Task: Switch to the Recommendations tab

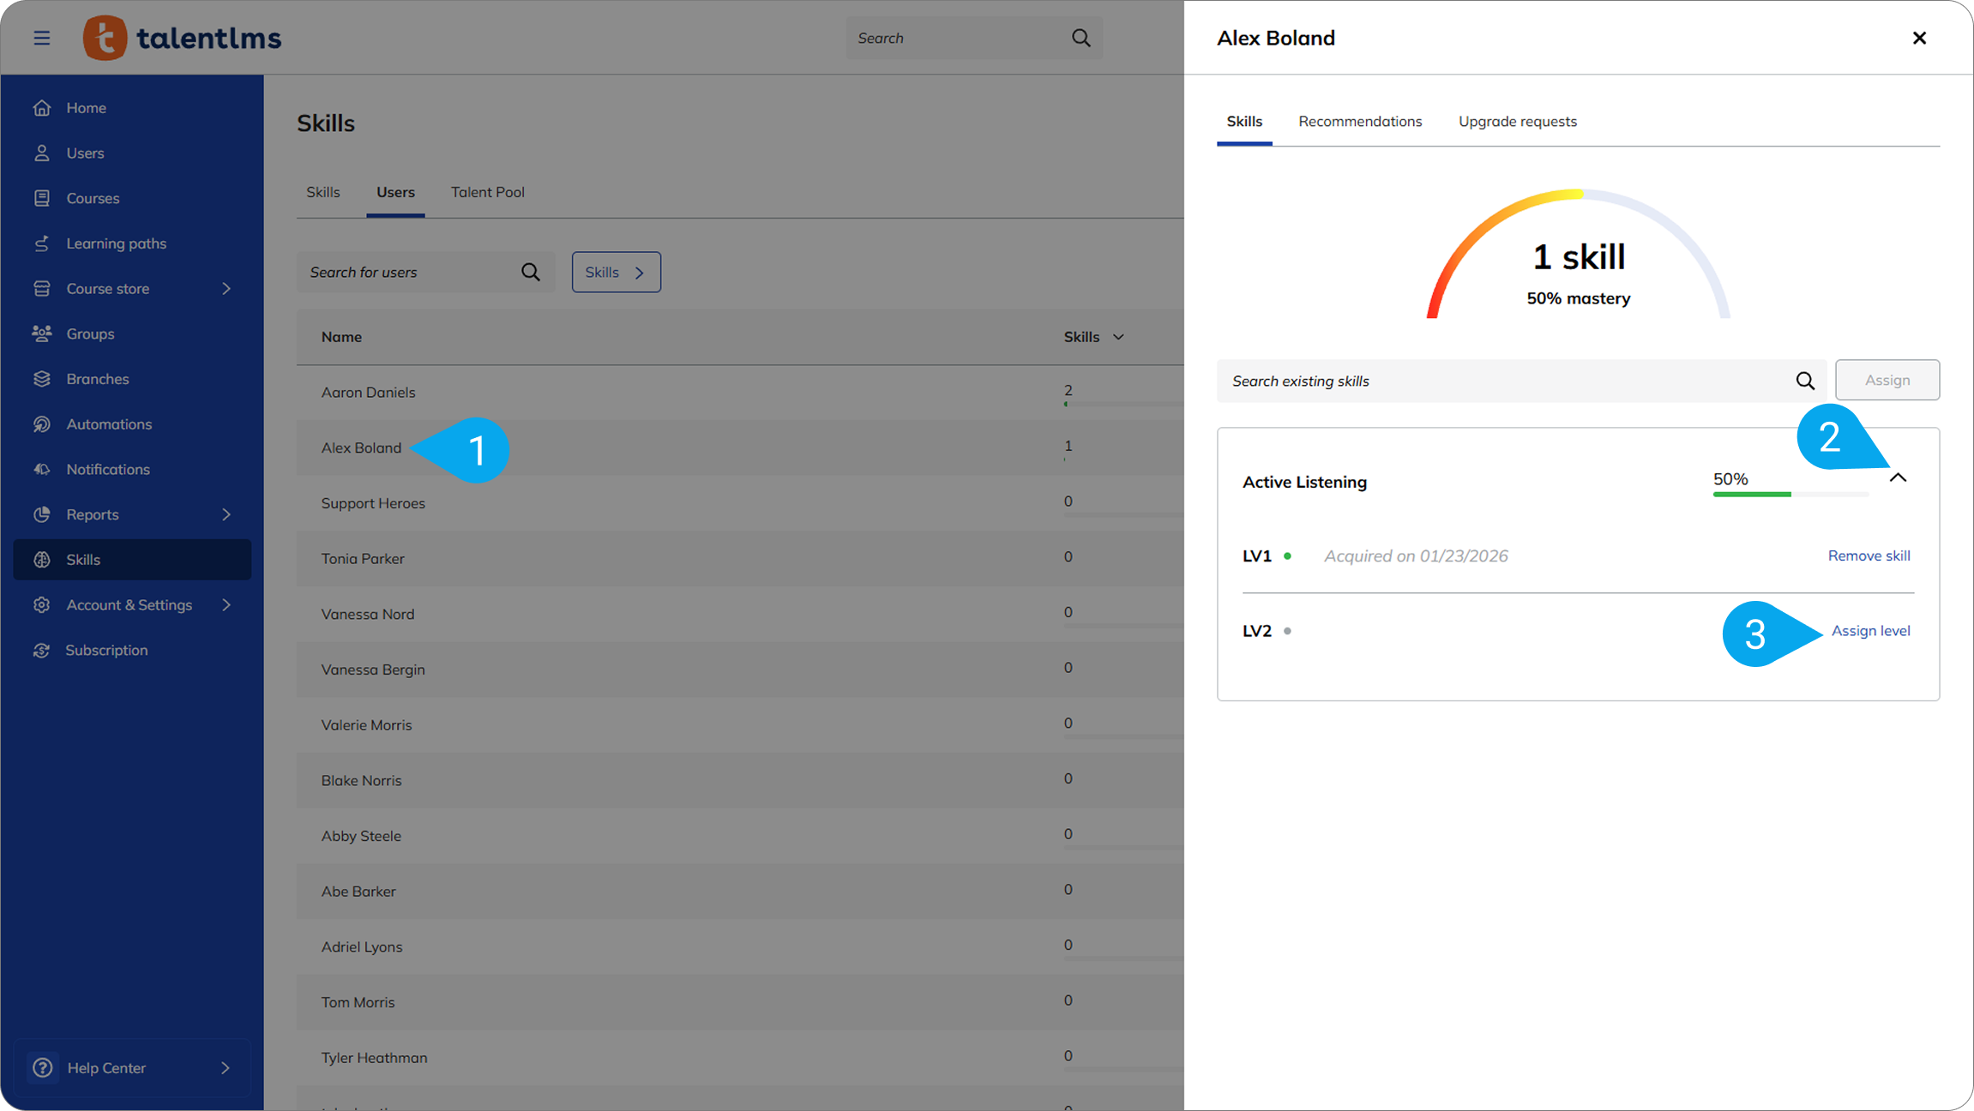Action: point(1359,122)
